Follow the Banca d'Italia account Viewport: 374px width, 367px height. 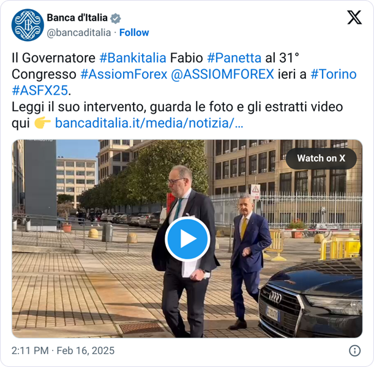134,32
